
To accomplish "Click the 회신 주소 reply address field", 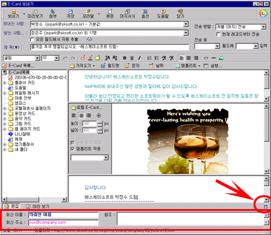I will [x=63, y=222].
